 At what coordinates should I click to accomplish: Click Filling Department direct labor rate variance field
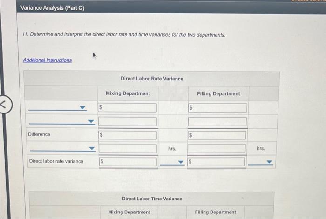coord(217,162)
